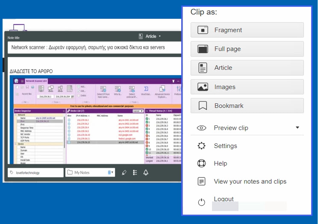Click the article image thumbnail of Network Scanner
The width and height of the screenshot is (318, 224).
(95, 120)
